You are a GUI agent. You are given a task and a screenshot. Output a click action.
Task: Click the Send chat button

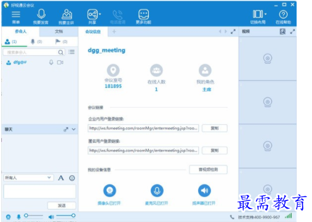pos(62,205)
